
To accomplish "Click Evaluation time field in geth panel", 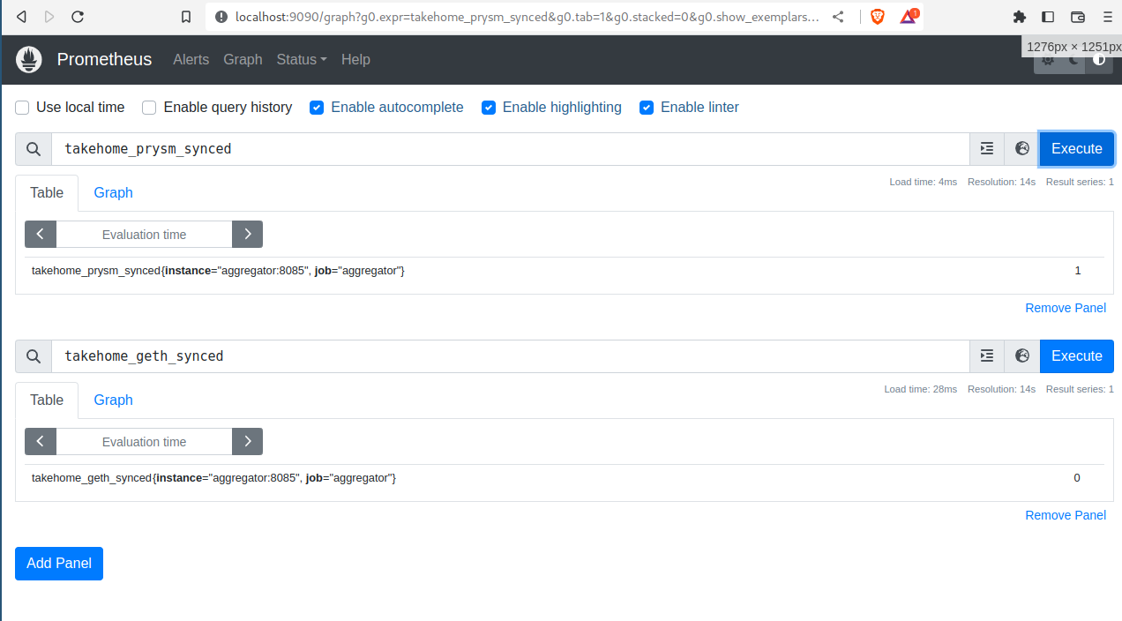I will [144, 442].
